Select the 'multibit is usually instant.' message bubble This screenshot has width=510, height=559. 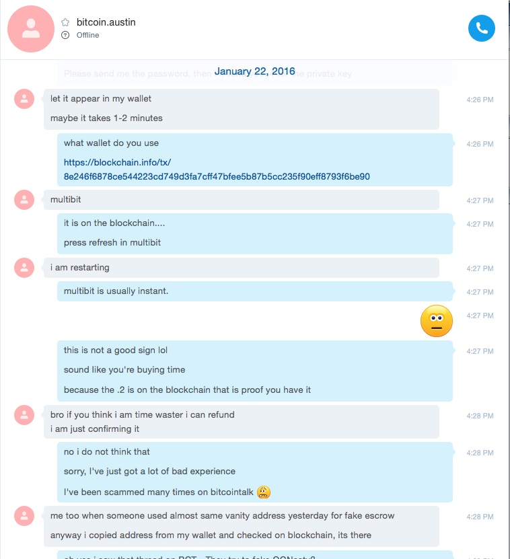[255, 291]
